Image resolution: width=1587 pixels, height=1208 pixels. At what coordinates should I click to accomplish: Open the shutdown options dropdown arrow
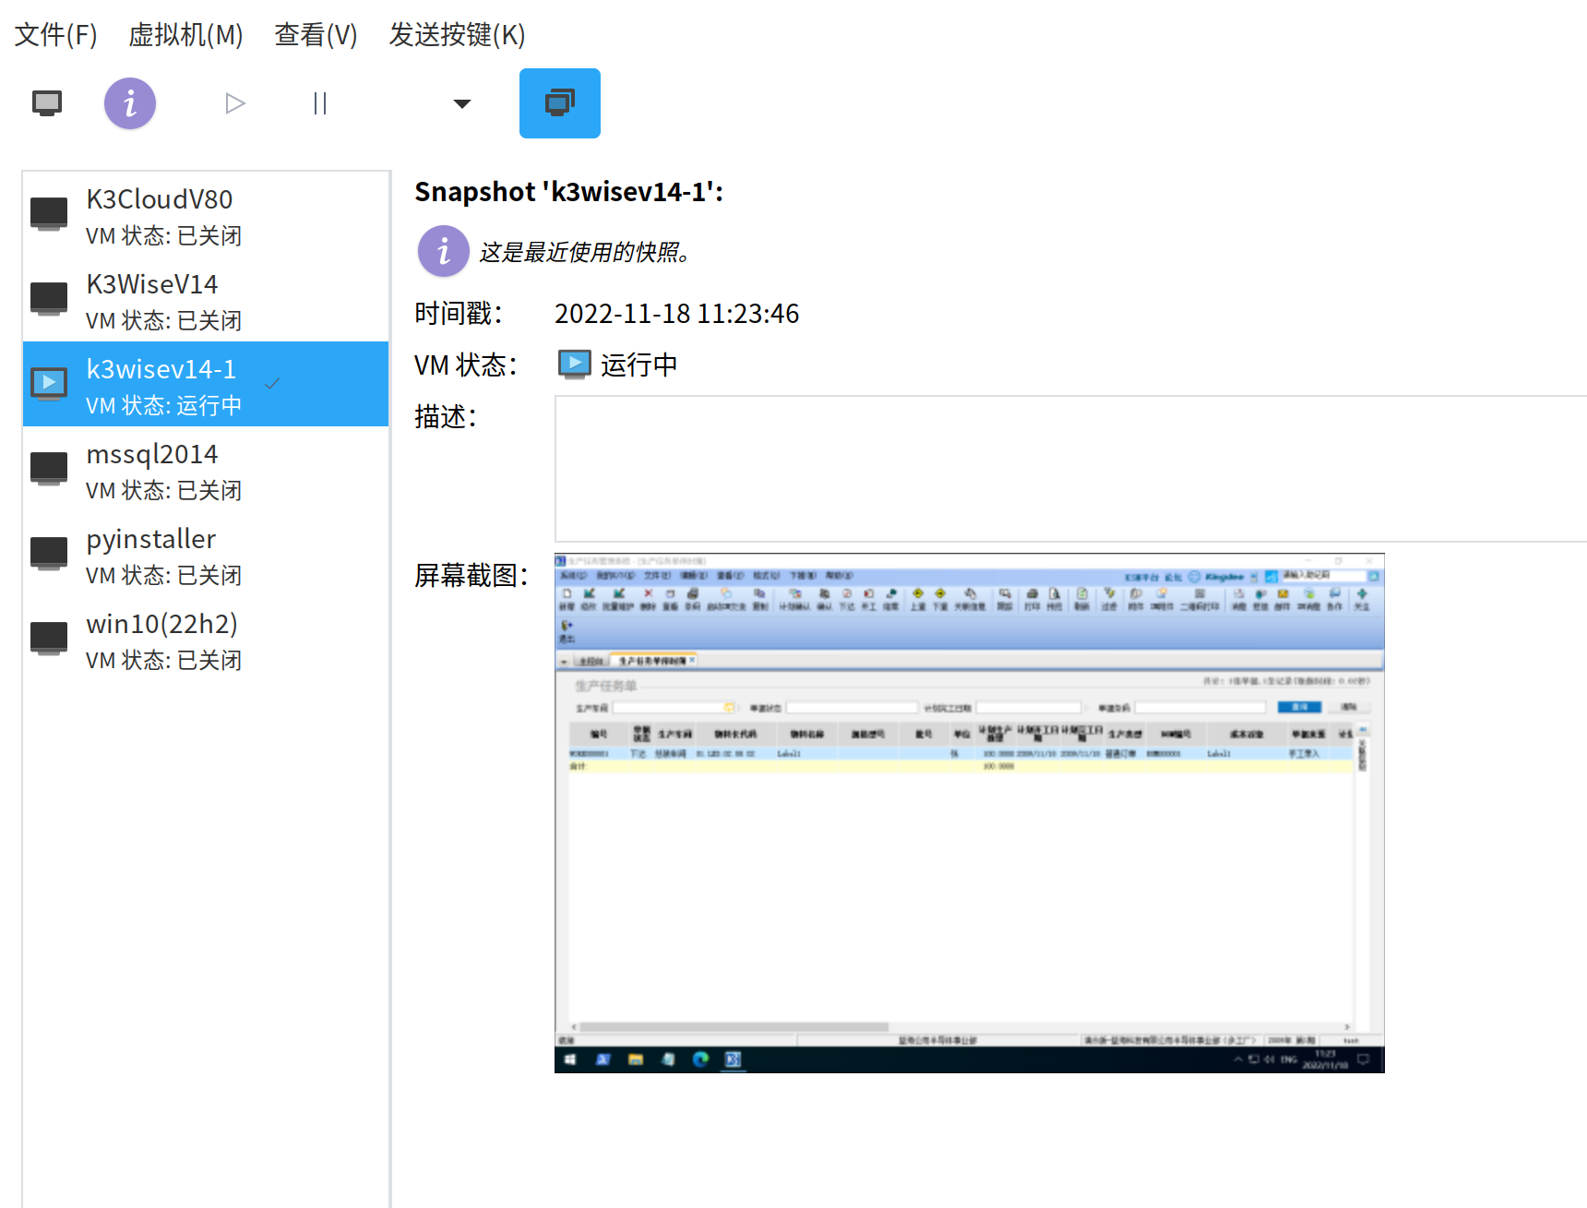(461, 104)
